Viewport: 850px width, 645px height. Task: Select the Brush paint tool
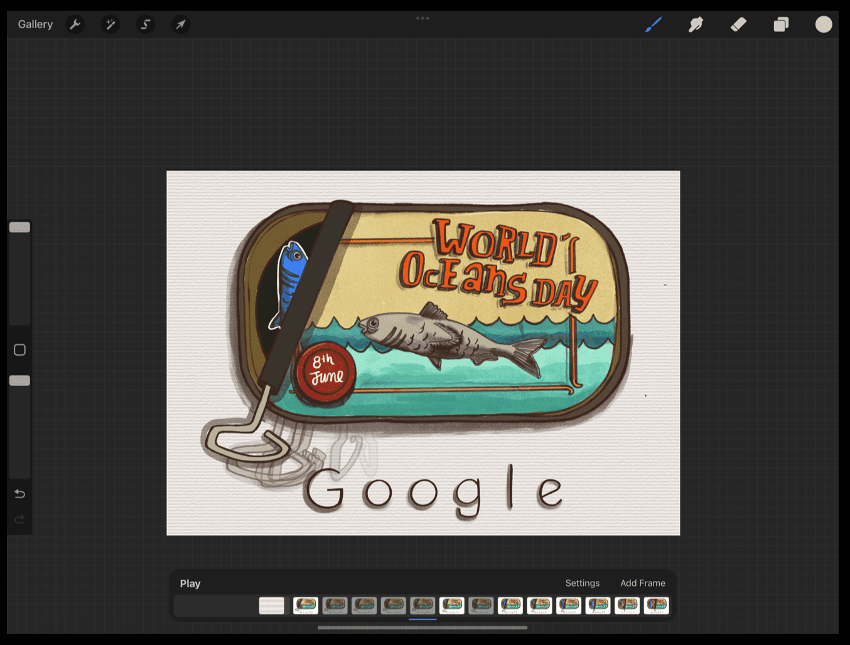pos(654,24)
